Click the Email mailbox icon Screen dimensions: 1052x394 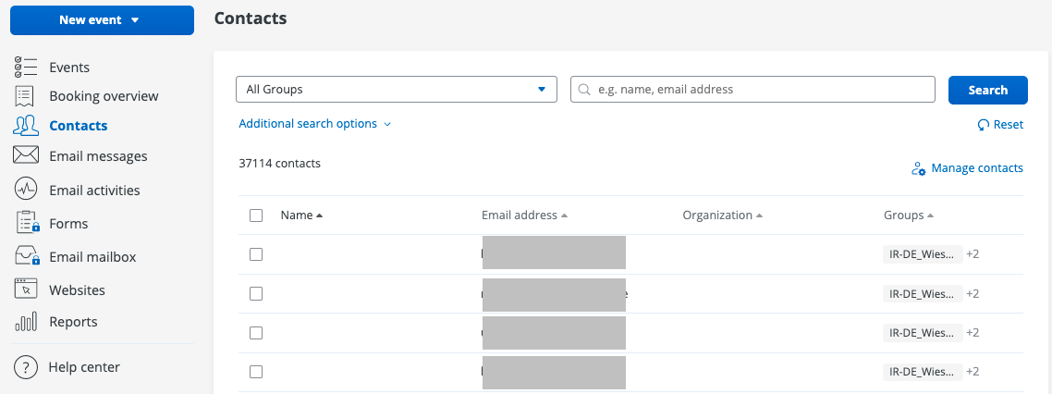(x=26, y=256)
